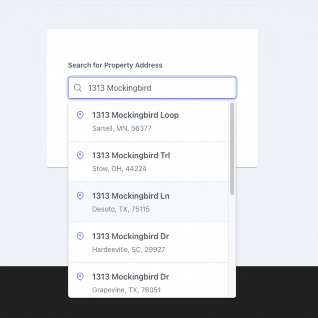Click the "Desoto, TX, 75115" text
Image resolution: width=318 pixels, height=318 pixels.
pos(121,209)
